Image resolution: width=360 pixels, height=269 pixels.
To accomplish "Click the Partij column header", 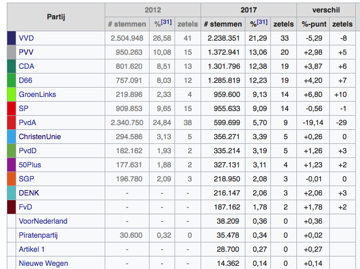I will (56, 17).
